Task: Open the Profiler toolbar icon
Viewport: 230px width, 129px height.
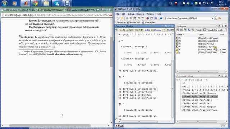Action: pyautogui.click(x=156, y=18)
